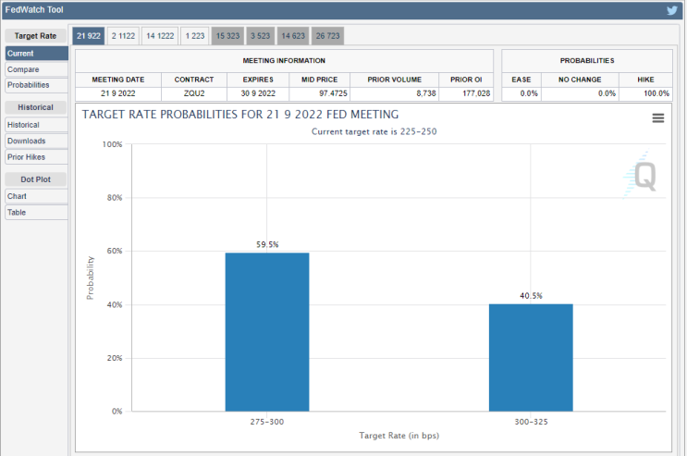Click the MID PRICE column header
687x456 pixels.
point(319,80)
